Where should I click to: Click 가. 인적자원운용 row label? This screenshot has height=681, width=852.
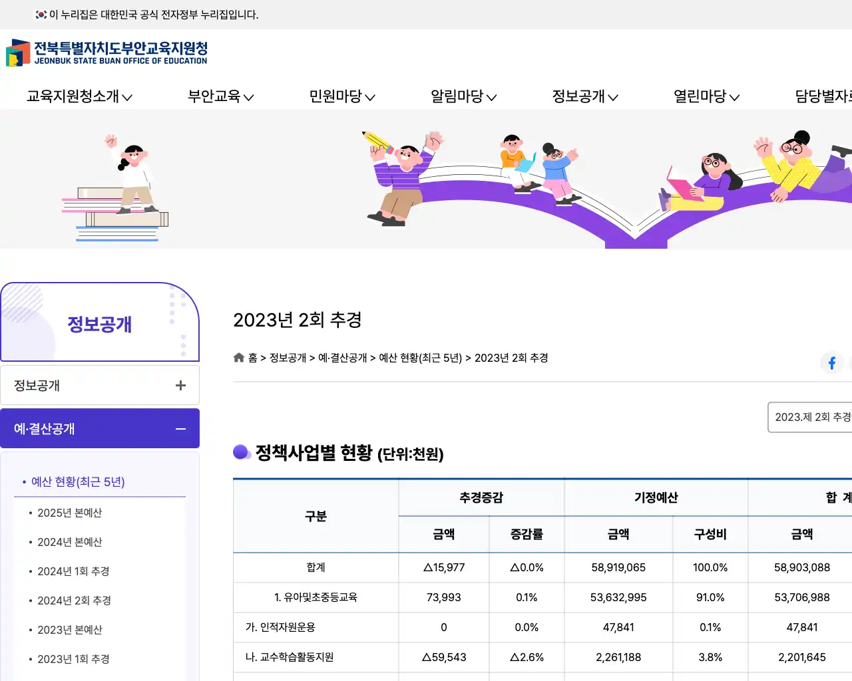[280, 627]
